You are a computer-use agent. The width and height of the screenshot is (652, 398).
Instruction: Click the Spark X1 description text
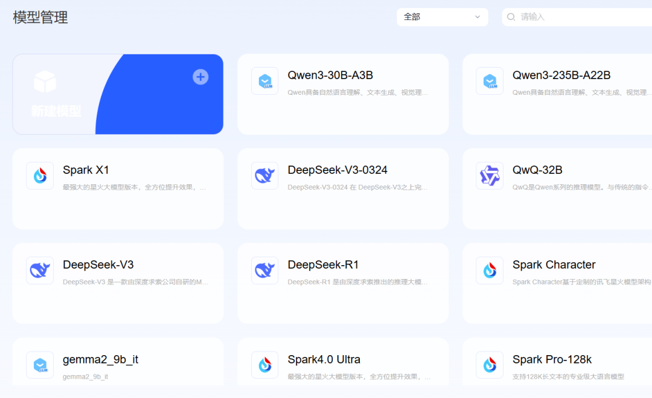(x=134, y=187)
